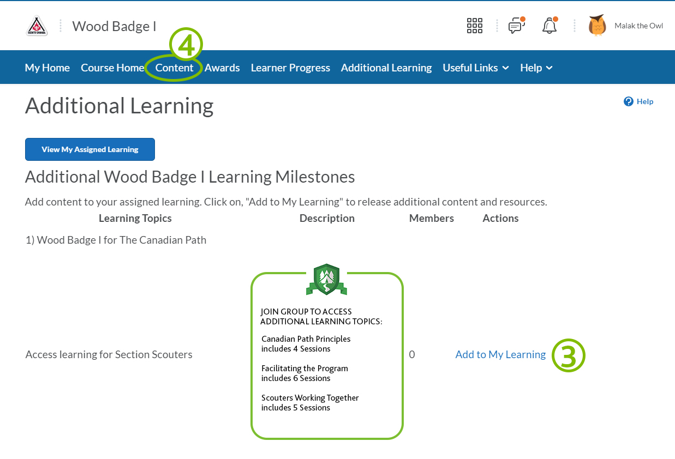675x459 pixels.
Task: Click the Scouts Canada logo
Action: (37, 26)
